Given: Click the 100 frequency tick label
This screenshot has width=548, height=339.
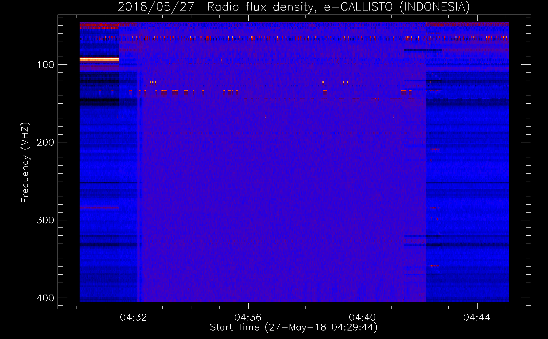Looking at the screenshot, I should 46,65.
